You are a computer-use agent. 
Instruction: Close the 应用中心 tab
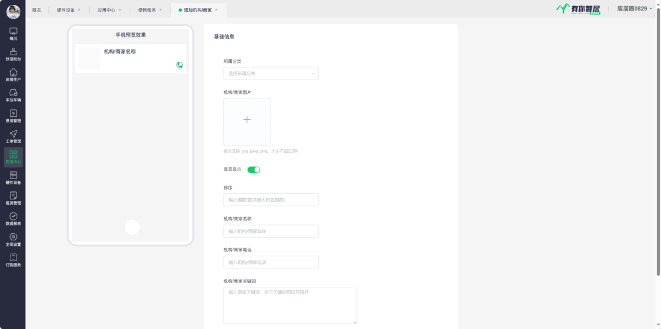120,10
